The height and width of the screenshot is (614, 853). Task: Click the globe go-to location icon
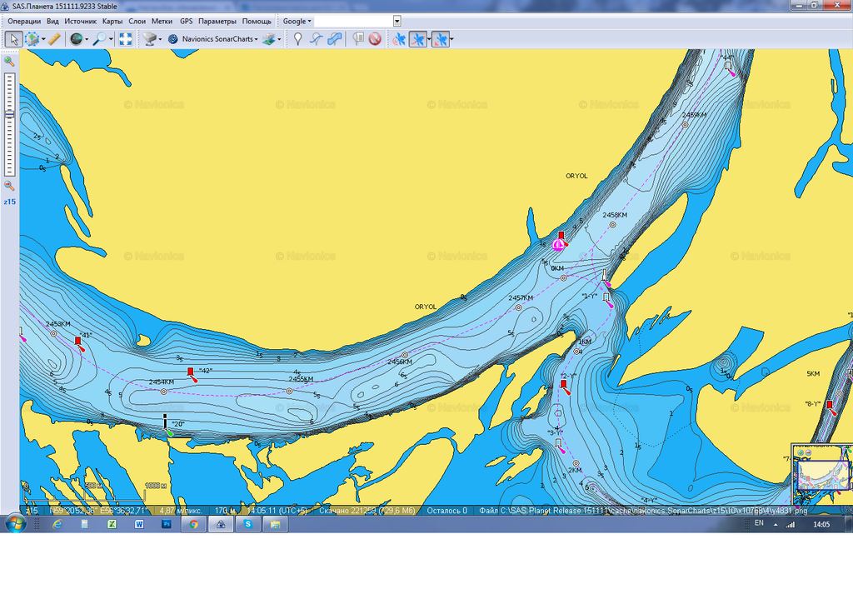pos(76,39)
